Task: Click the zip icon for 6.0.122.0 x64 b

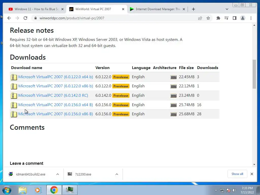Action: tap(14, 77)
